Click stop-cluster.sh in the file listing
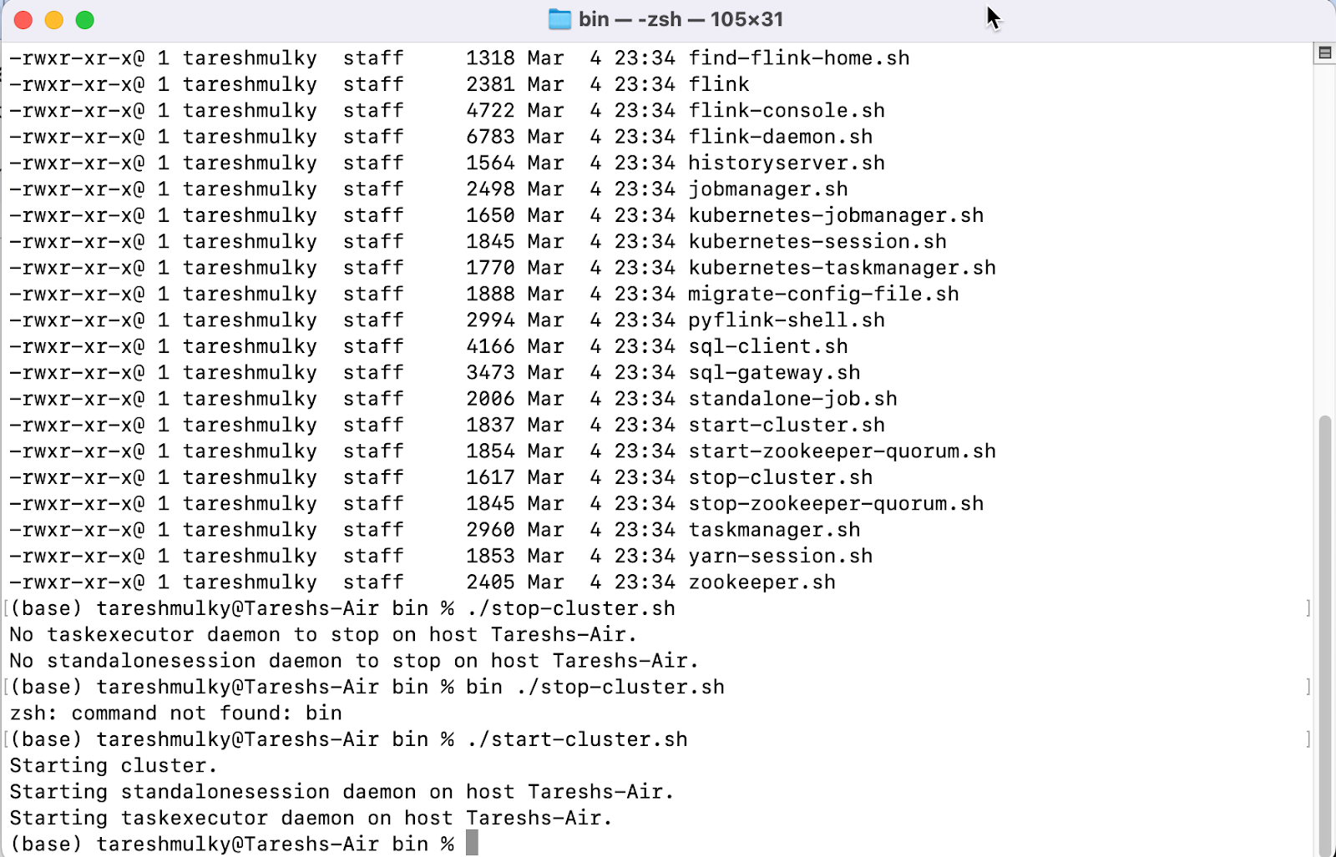Viewport: 1336px width, 857px height. [x=781, y=477]
